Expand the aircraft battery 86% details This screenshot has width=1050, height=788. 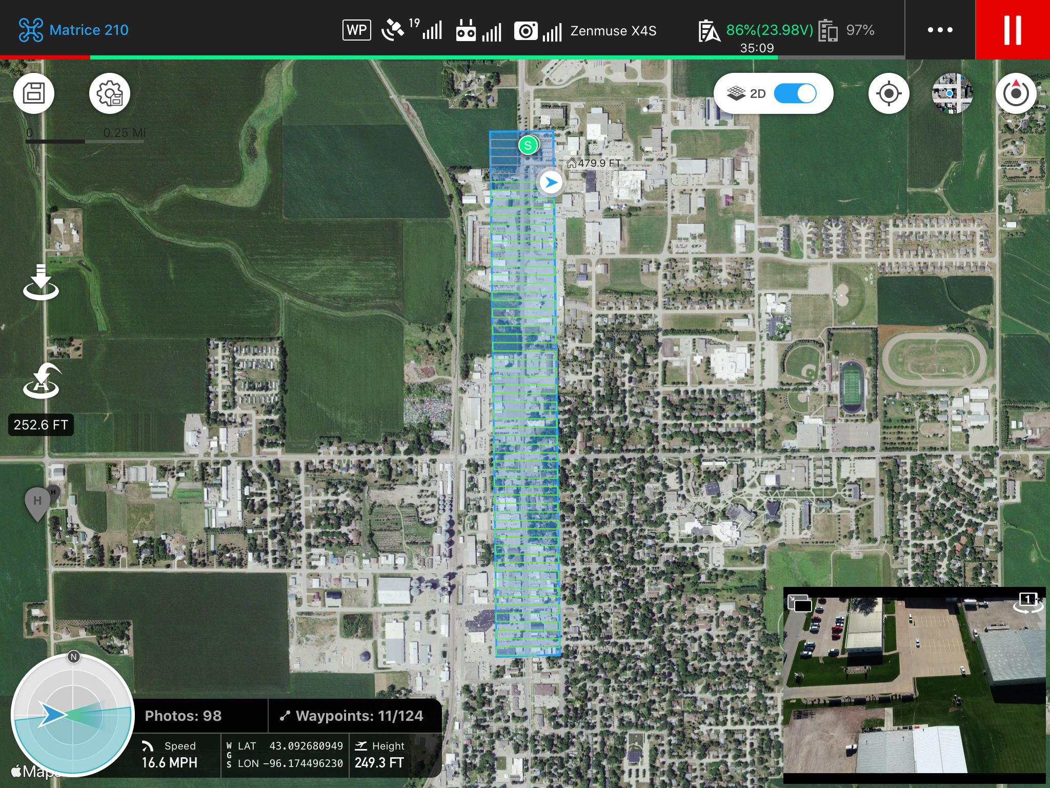tap(769, 30)
